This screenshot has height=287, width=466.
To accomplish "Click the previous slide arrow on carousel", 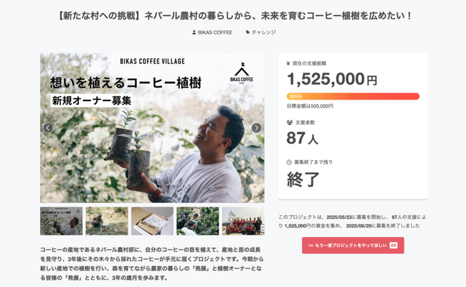I will 48,128.
